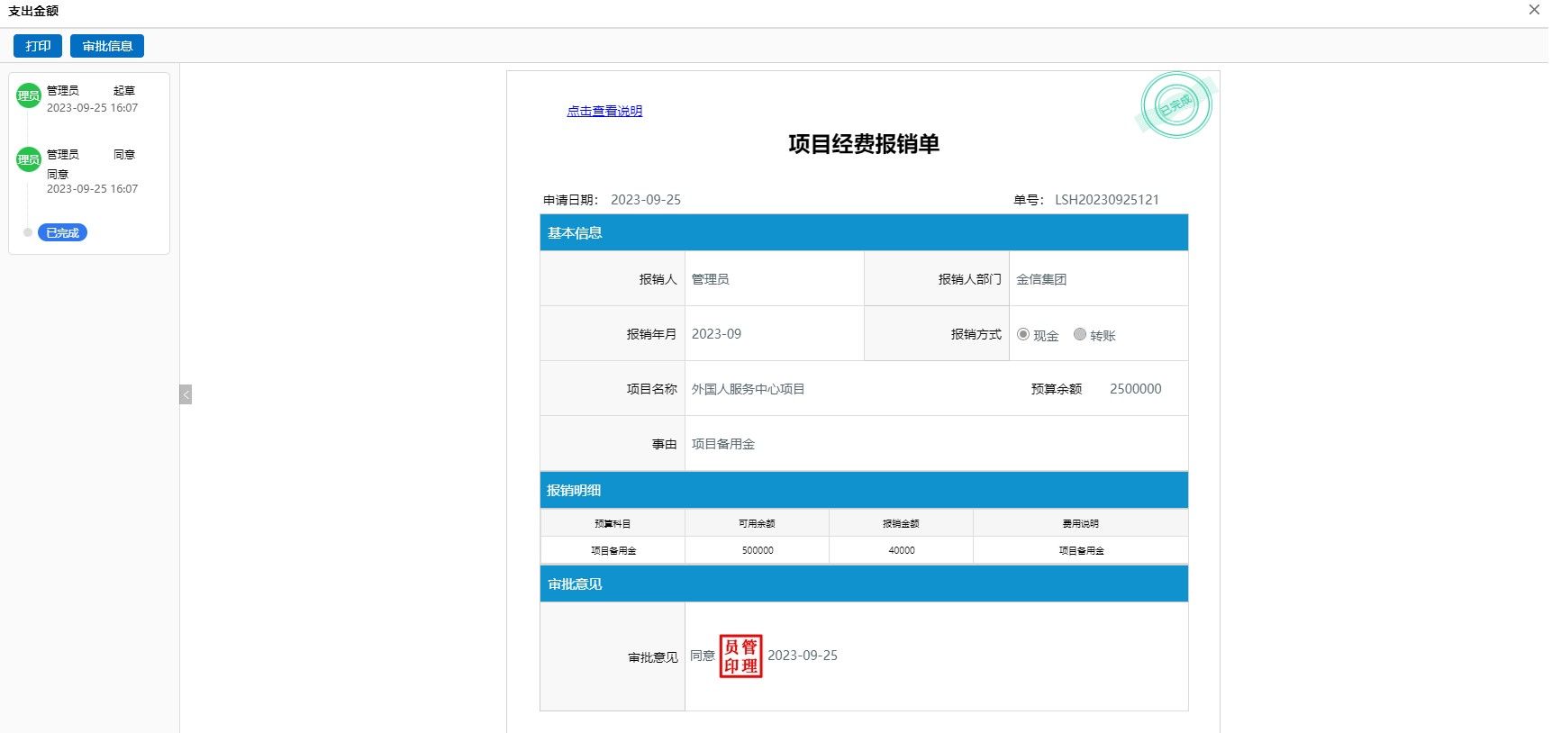Open the 点击查看说明 link
Image resolution: width=1552 pixels, height=733 pixels.
click(x=604, y=111)
